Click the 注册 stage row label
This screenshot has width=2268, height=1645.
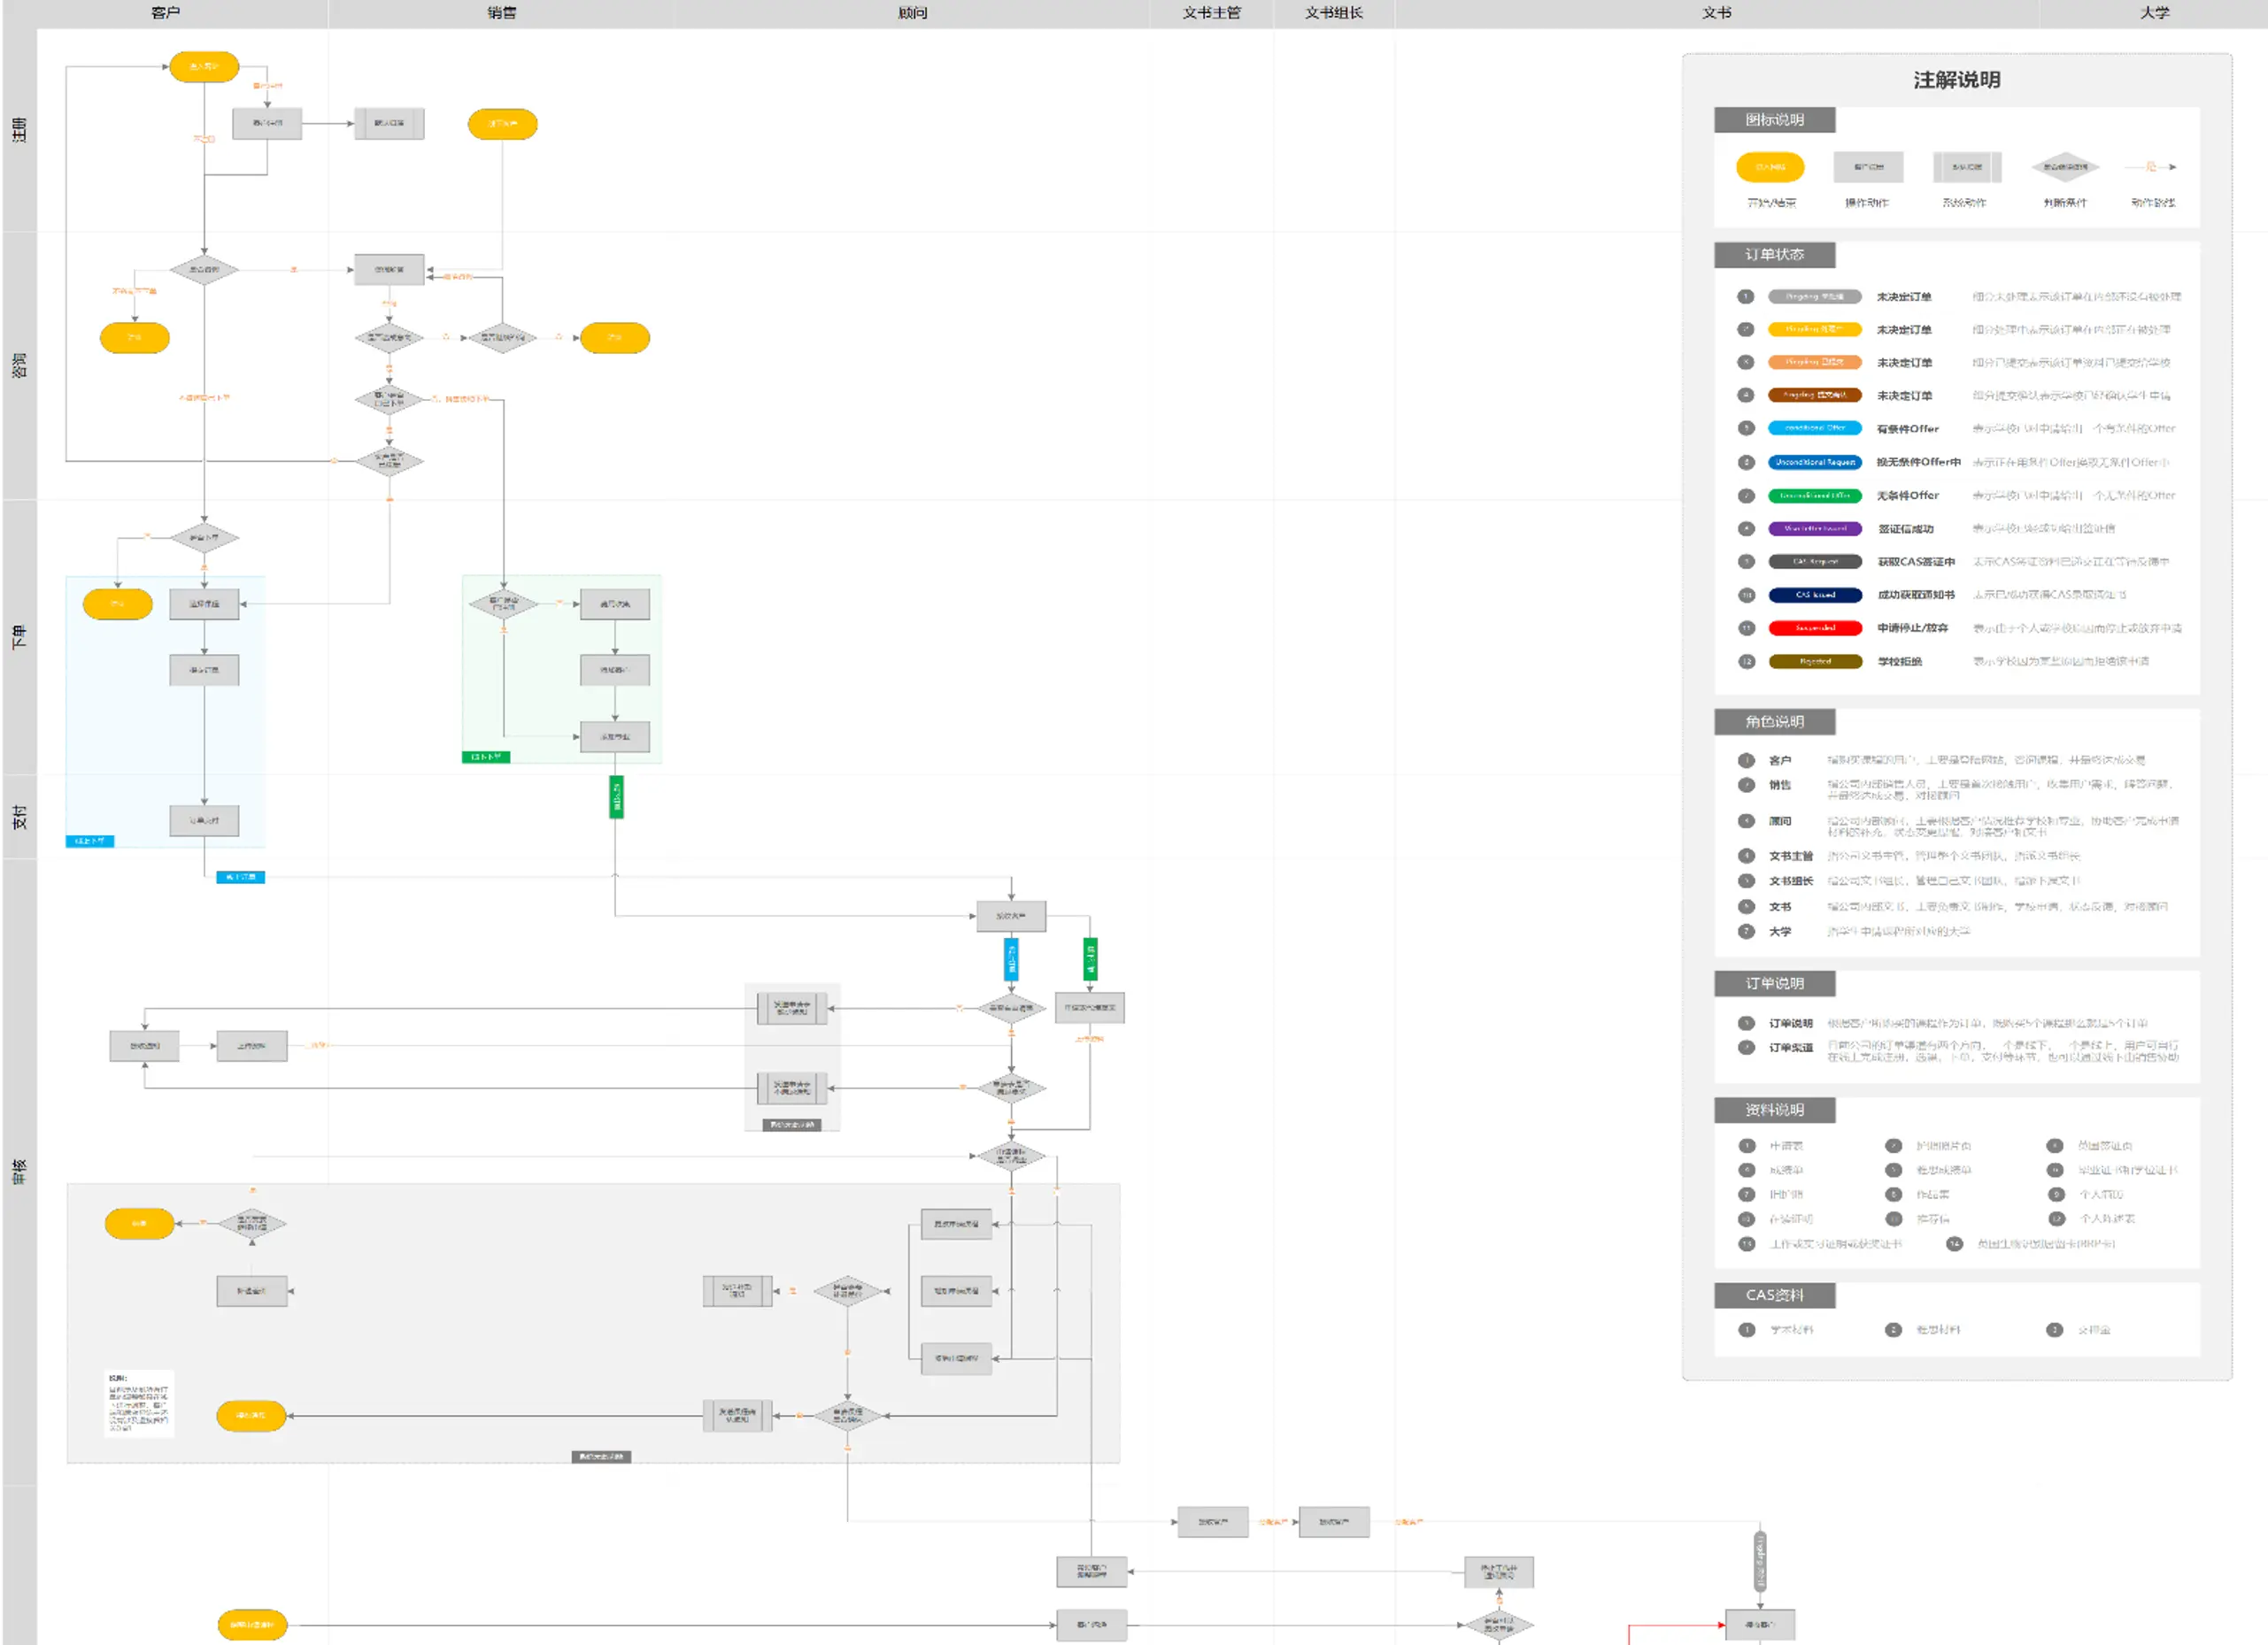[19, 130]
